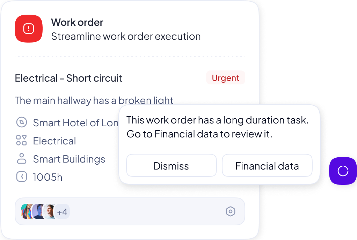
Task: Select the third assignee avatar
Action: click(x=50, y=211)
